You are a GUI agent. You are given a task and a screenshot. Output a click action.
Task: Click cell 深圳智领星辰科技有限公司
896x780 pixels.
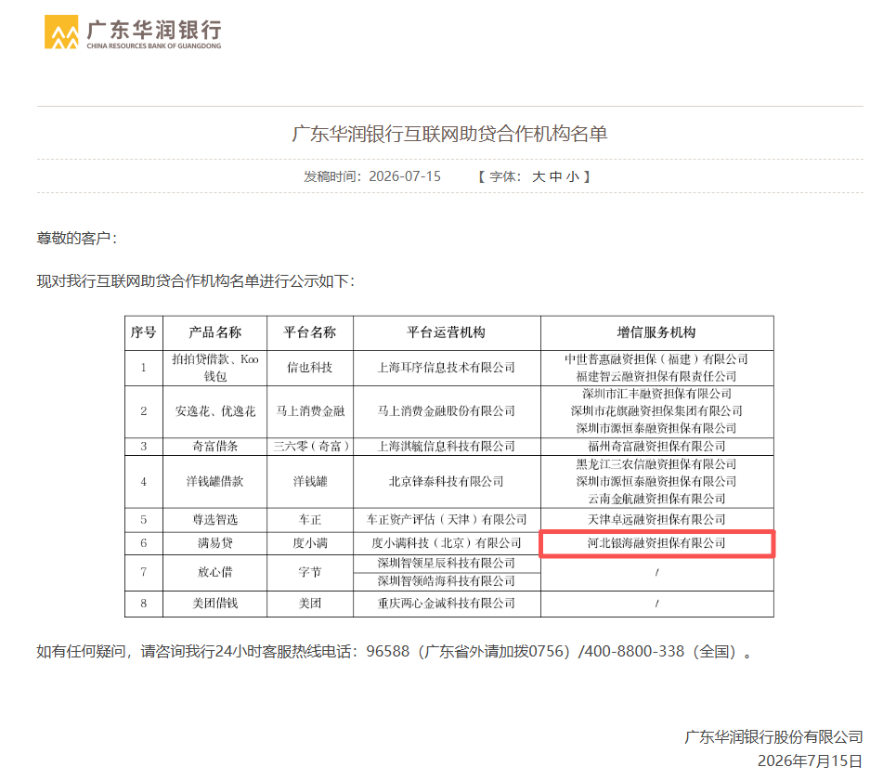point(447,564)
